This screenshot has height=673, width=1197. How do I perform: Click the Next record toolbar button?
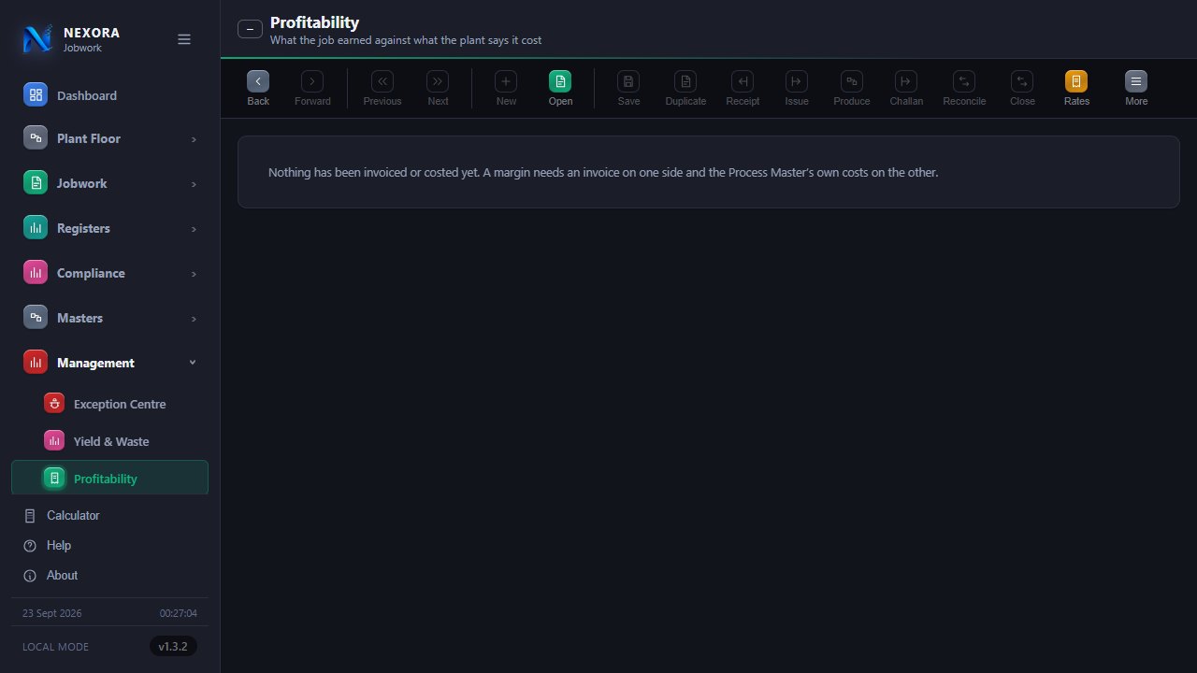coord(438,89)
